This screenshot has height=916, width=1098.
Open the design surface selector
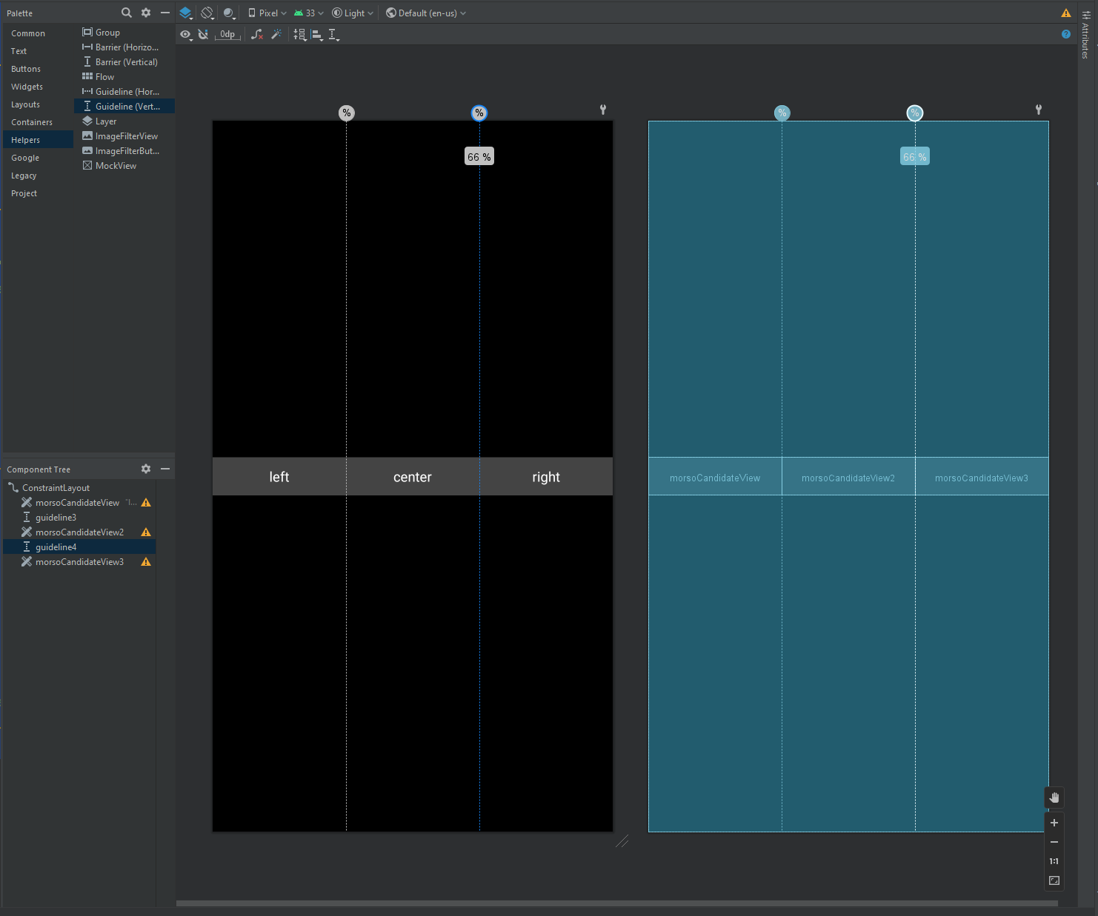(x=186, y=13)
